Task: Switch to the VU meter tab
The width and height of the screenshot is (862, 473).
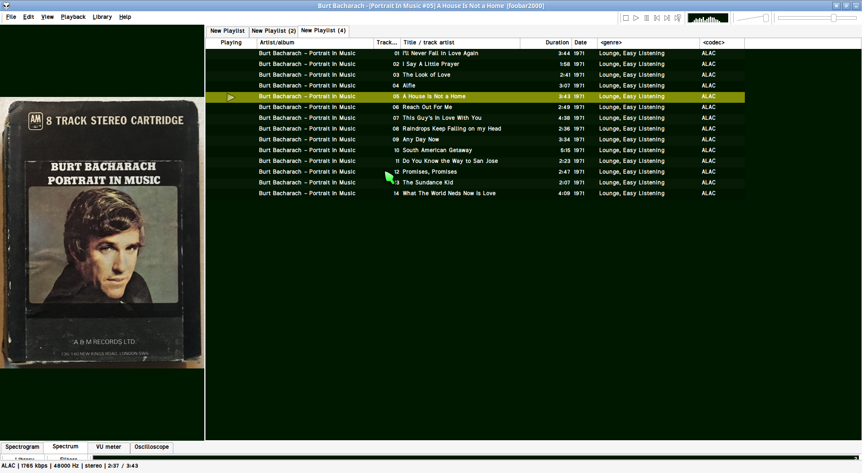Action: pos(109,447)
